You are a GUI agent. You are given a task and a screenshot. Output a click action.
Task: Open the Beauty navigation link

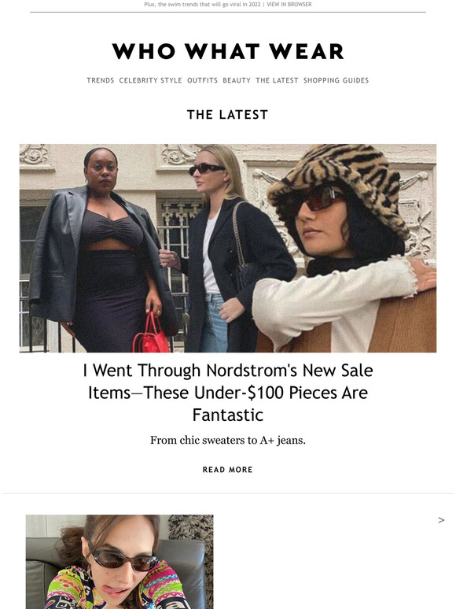click(237, 80)
